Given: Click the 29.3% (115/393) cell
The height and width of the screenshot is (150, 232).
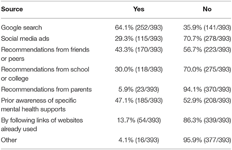Looking at the screenshot, I should pyautogui.click(x=139, y=39).
